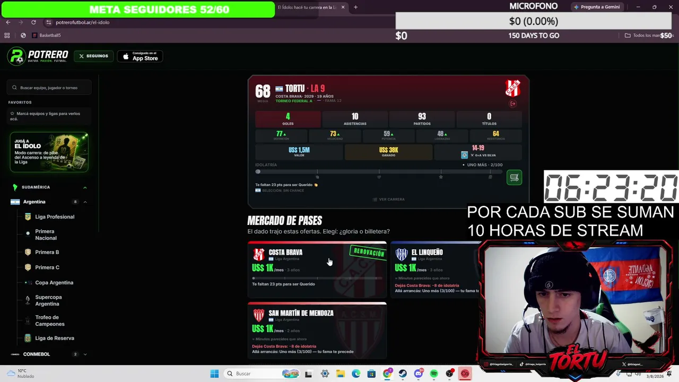
Task: Click the El Linqueño crest in offer card
Action: [402, 255]
